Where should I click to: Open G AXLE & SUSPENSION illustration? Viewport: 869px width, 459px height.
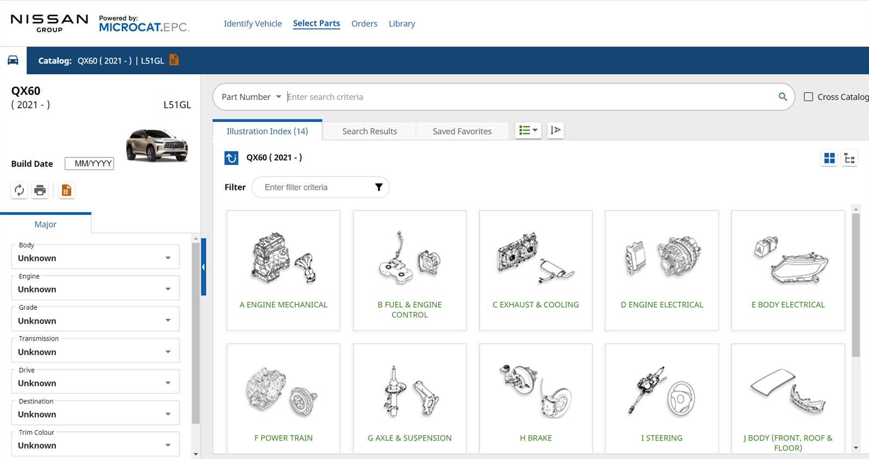tap(410, 399)
